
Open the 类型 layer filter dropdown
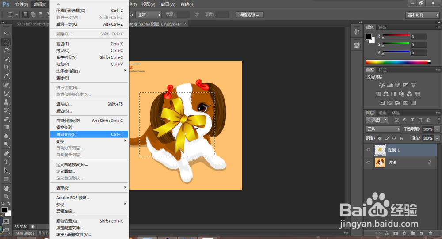point(377,120)
